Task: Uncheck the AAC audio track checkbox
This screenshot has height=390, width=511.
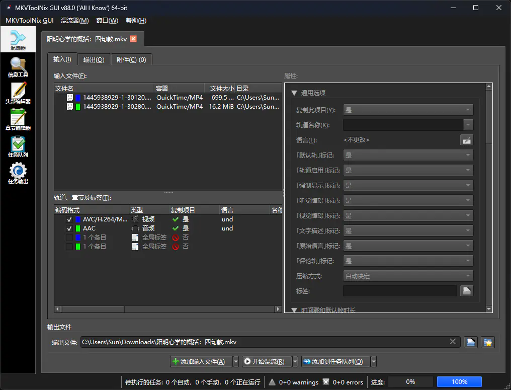Action: [x=69, y=228]
